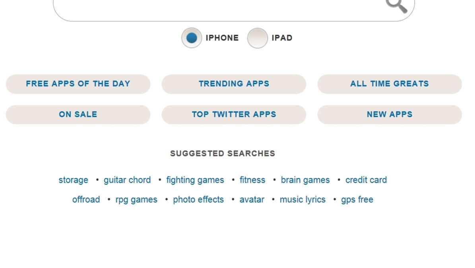The height and width of the screenshot is (268, 475).
Task: Open the rpg games suggestion
Action: click(x=136, y=199)
